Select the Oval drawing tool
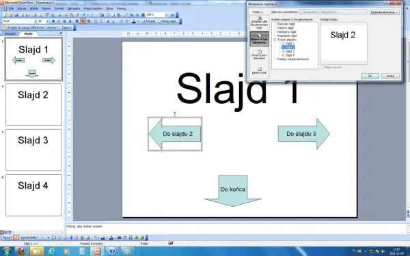This screenshot has width=410, height=256. (59, 238)
